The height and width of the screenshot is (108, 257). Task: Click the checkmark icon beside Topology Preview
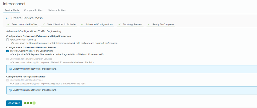click(119, 24)
